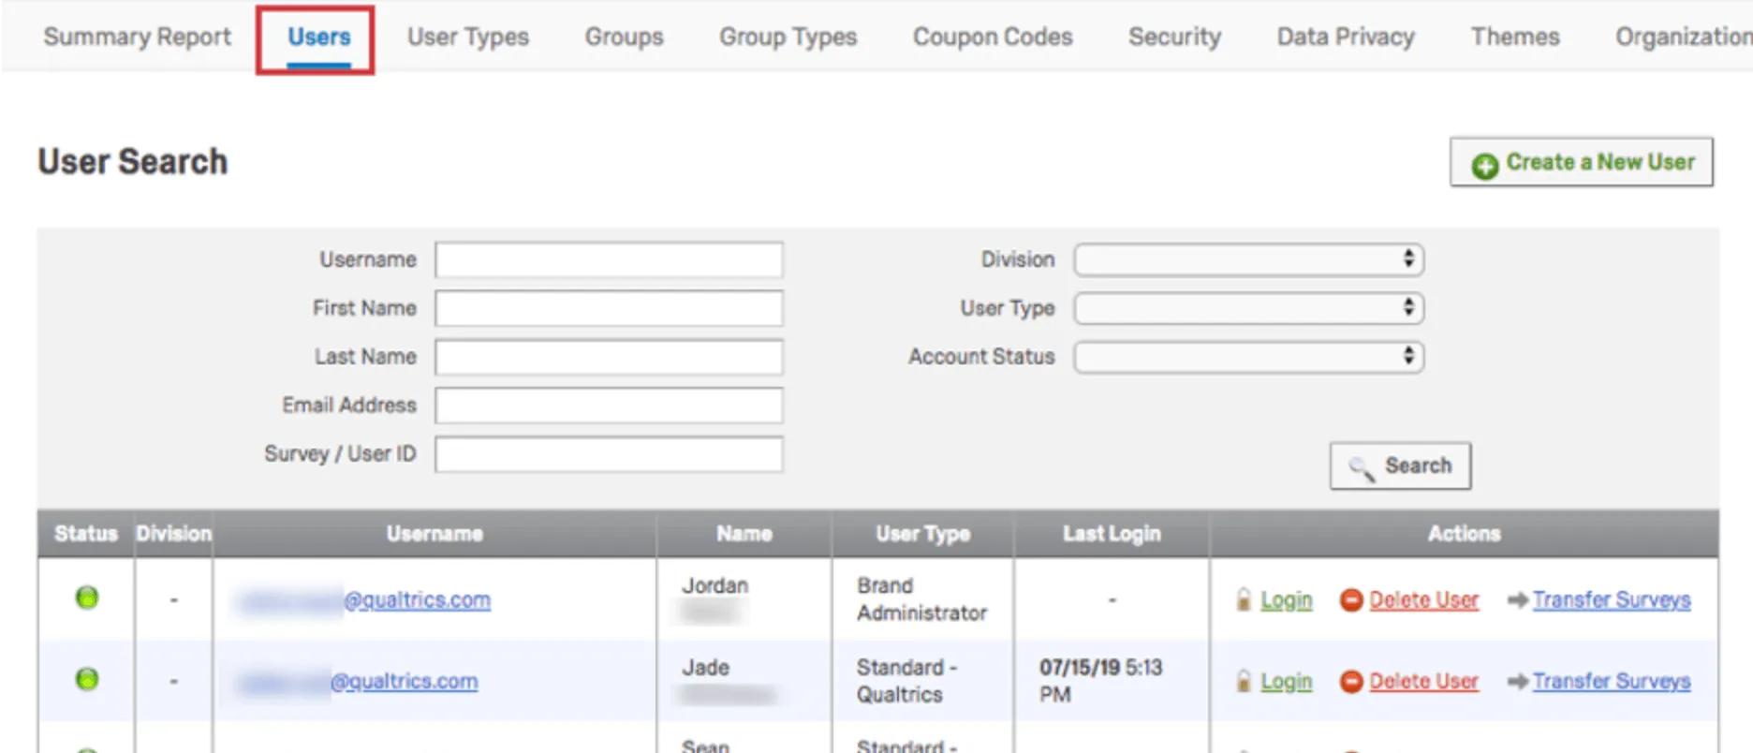
Task: Expand the User Type dropdown
Action: pyautogui.click(x=1248, y=308)
